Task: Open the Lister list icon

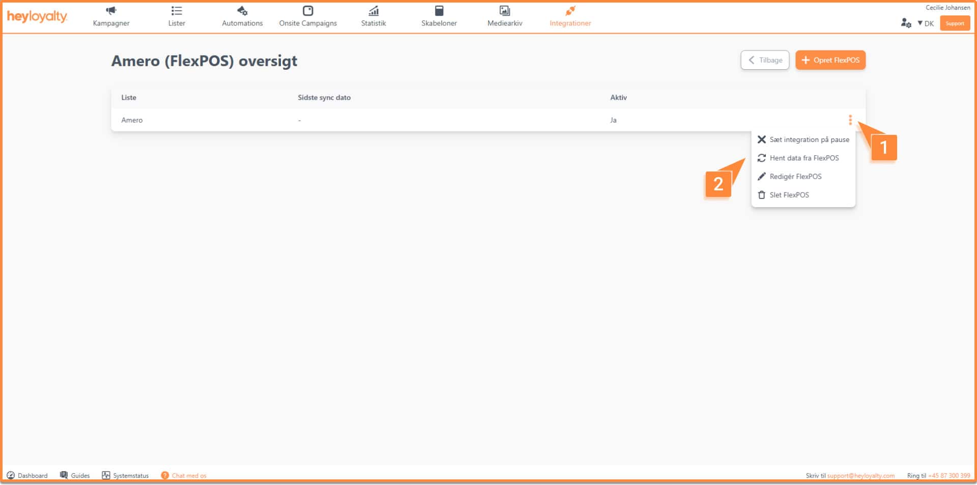Action: click(177, 11)
